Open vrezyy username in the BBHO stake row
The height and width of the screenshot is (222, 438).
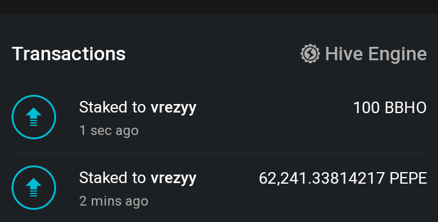click(174, 108)
